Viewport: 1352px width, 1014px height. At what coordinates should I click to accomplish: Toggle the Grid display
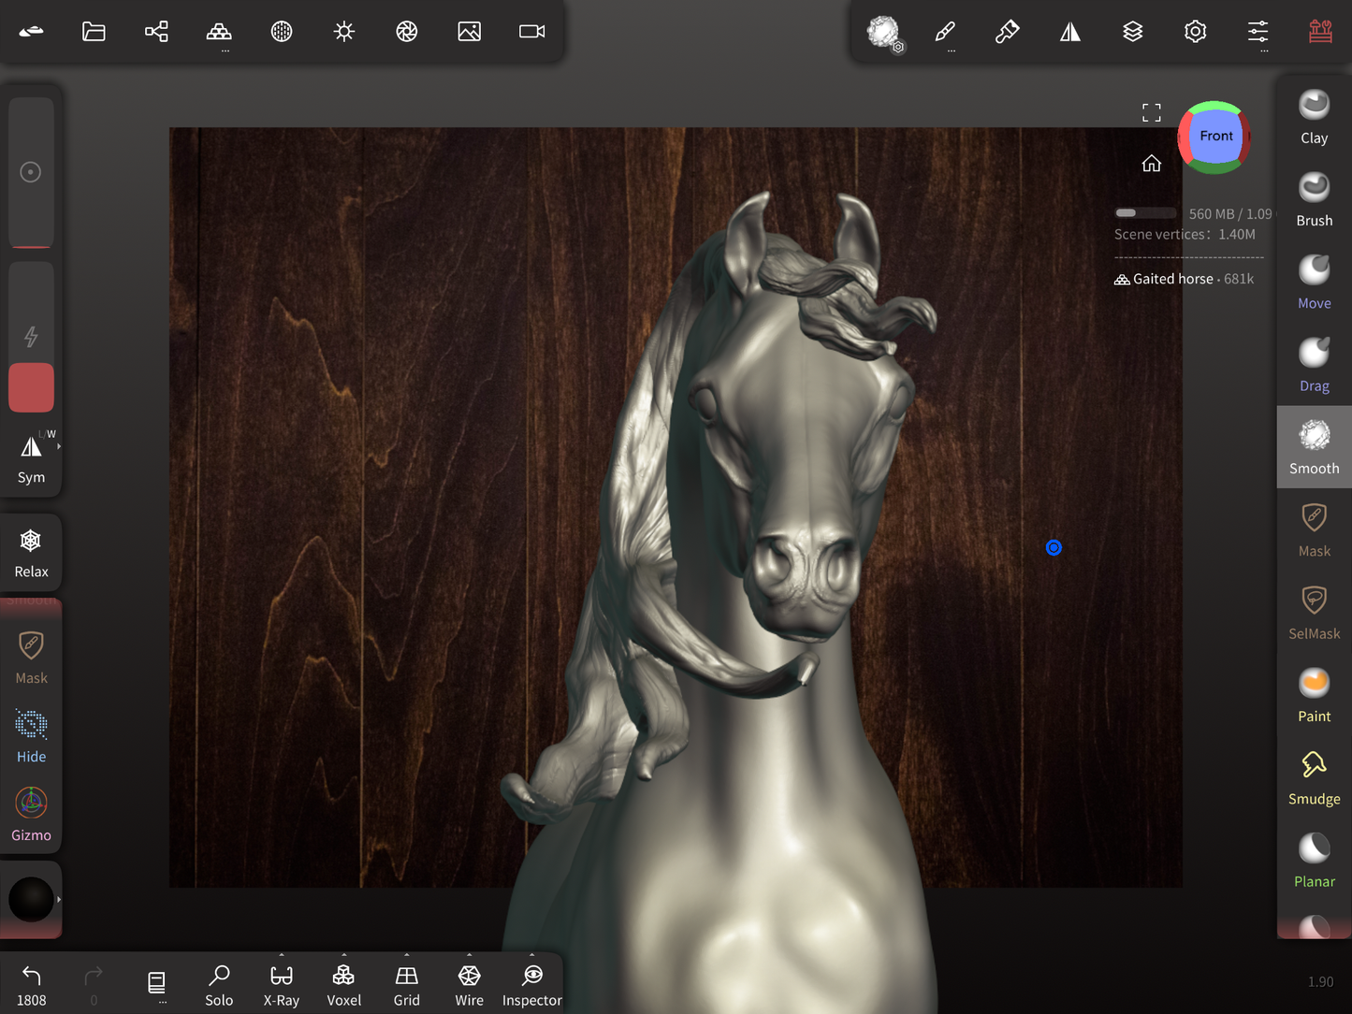coord(406,985)
